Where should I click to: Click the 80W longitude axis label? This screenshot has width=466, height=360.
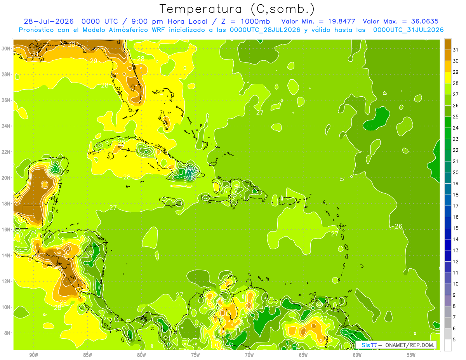tap(141, 355)
